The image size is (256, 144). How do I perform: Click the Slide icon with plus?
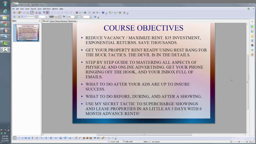[110, 12]
